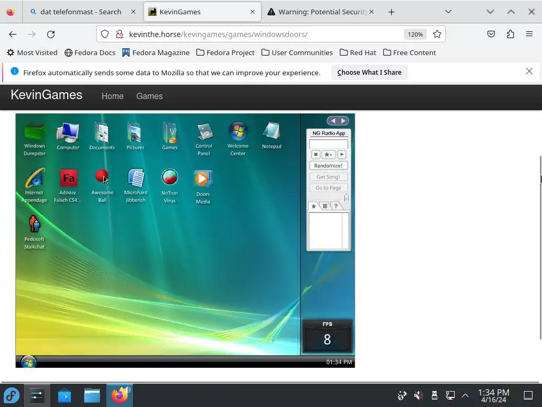Click the FPS counter gadget
The height and width of the screenshot is (407, 542).
327,336
